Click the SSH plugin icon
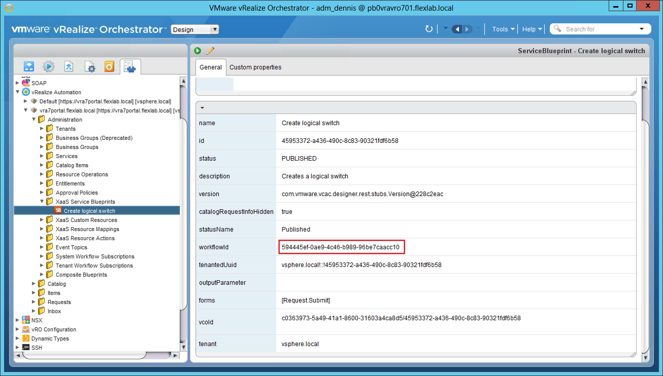This screenshot has width=663, height=376. click(26, 347)
